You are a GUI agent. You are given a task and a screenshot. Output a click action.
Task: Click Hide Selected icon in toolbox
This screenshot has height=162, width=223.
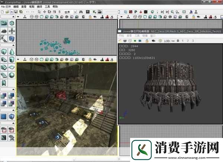pyautogui.click(x=12, y=130)
